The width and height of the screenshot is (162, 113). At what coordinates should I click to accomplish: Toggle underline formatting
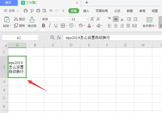[x=56, y=25]
